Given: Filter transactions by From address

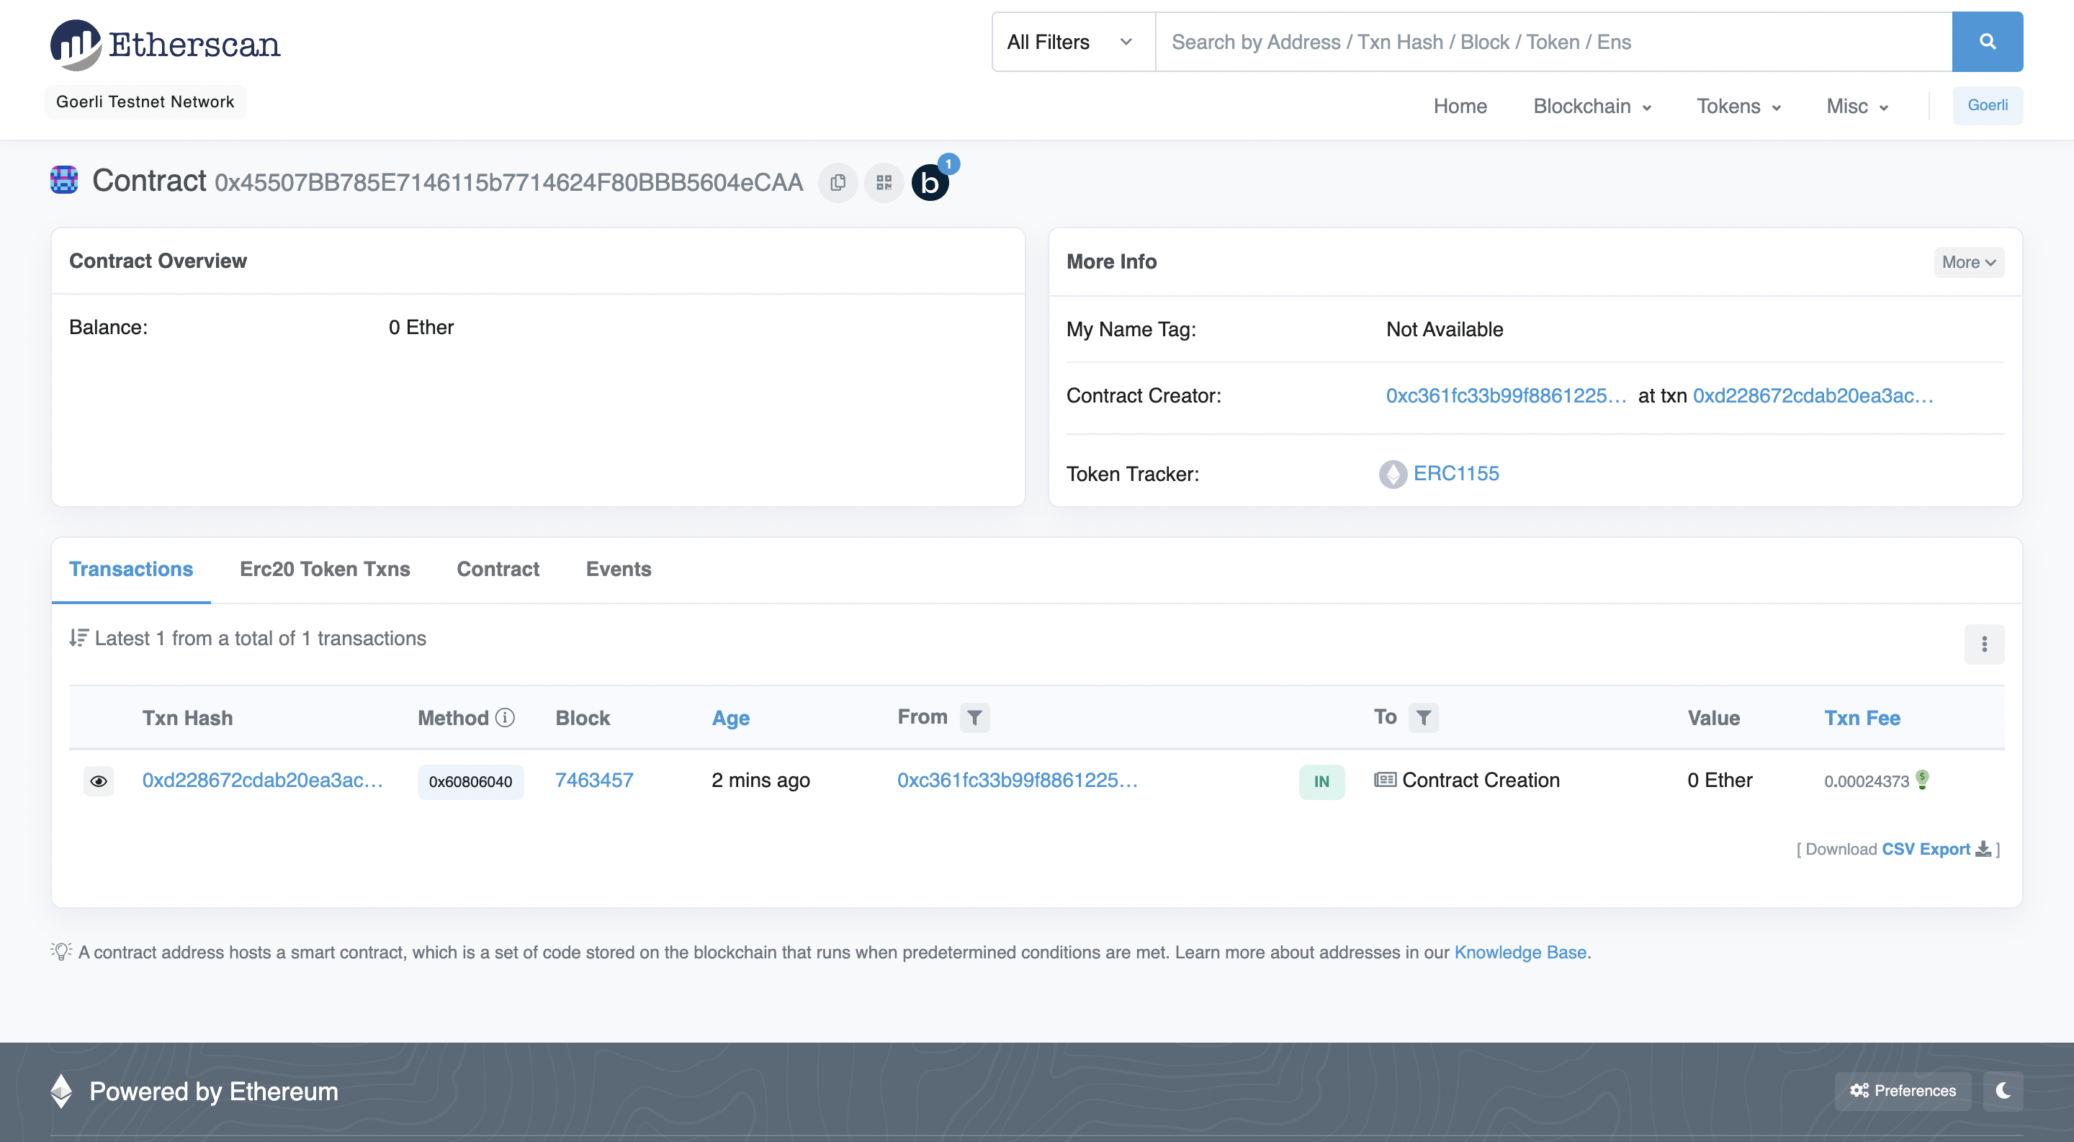Looking at the screenshot, I should coord(974,717).
